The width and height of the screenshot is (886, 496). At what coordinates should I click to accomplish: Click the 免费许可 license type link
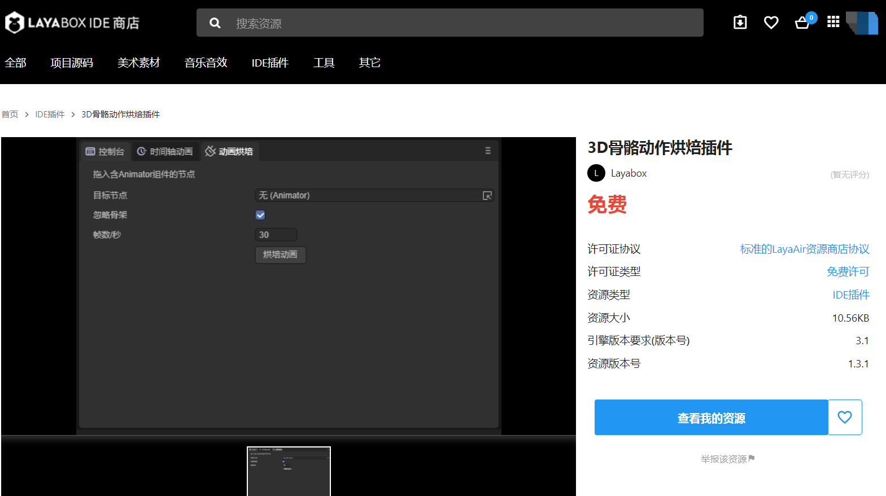point(848,272)
